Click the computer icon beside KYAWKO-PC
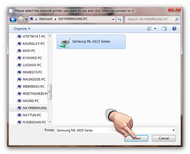 pos(19,58)
